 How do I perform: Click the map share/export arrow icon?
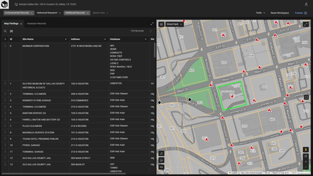161,153
